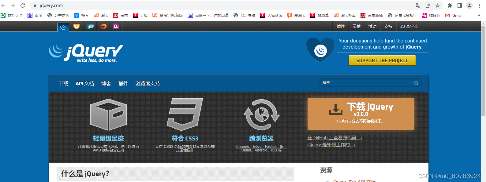The image size is (486, 182).
Task: Click the 轻量级足迹 box icon
Action: 109,115
